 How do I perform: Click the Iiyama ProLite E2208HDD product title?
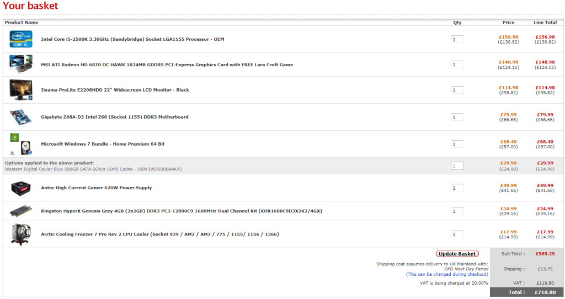click(x=115, y=90)
